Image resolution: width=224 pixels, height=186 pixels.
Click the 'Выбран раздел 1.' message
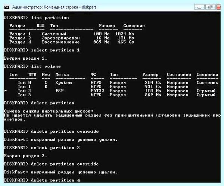25,59
